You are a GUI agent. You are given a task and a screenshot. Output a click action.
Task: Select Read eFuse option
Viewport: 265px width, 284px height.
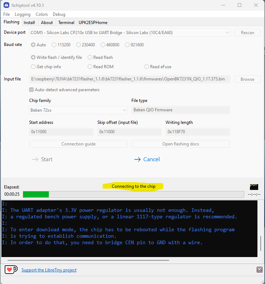158,67
